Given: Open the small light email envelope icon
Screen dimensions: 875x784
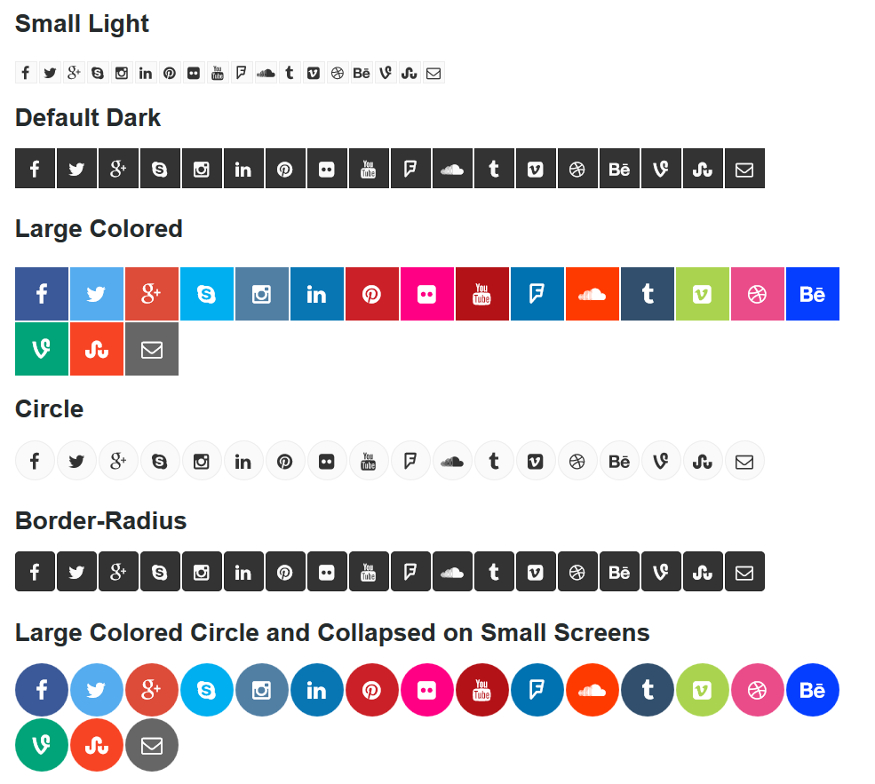Looking at the screenshot, I should [x=434, y=73].
